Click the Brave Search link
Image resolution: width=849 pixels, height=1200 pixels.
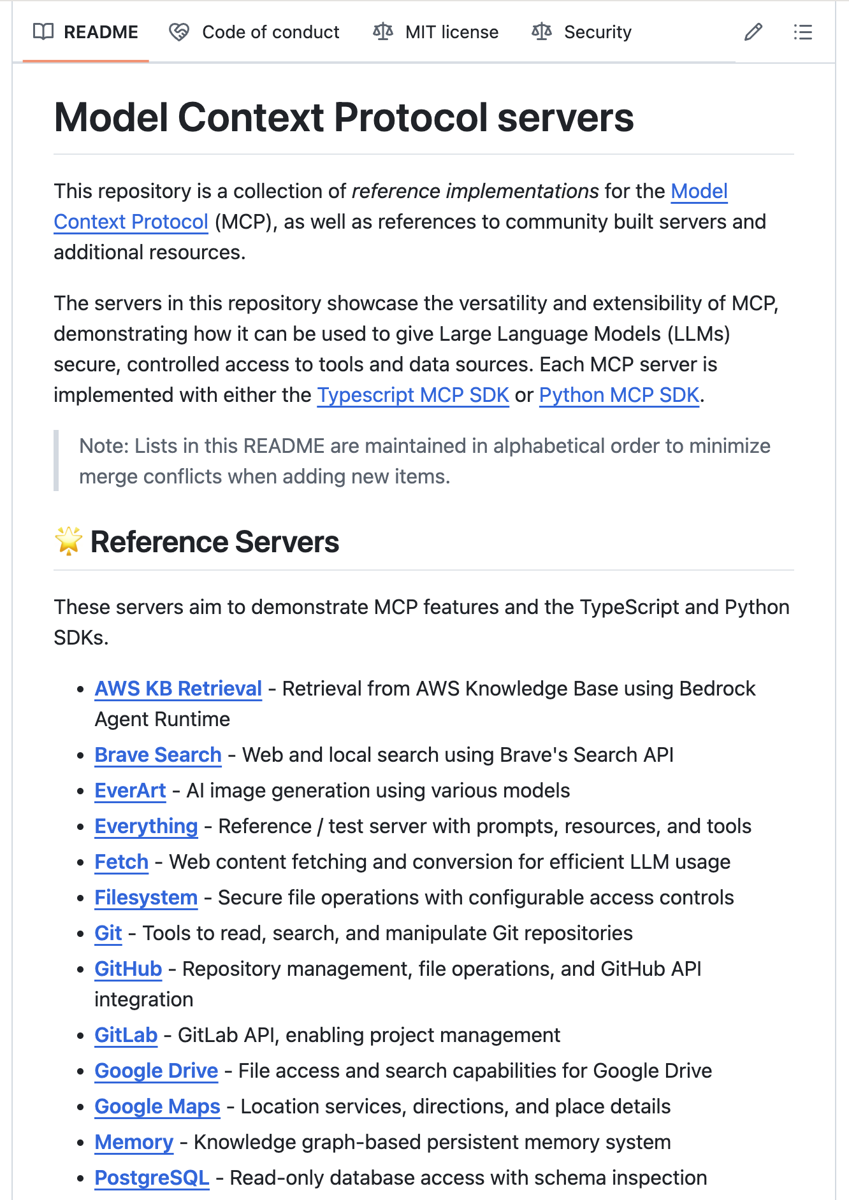[x=158, y=755]
